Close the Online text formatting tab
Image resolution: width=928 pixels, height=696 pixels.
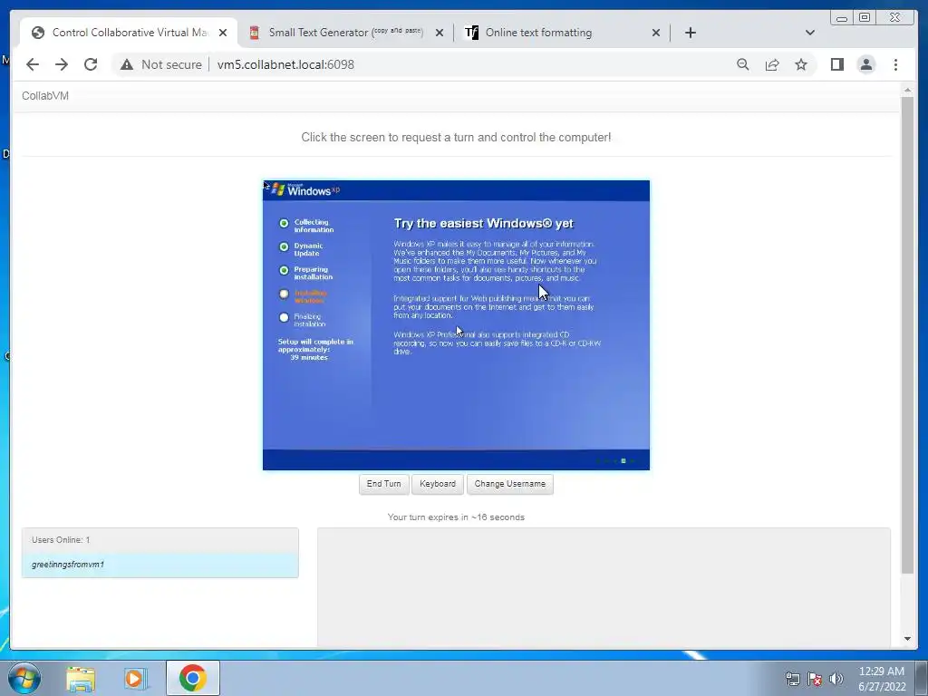(x=656, y=33)
